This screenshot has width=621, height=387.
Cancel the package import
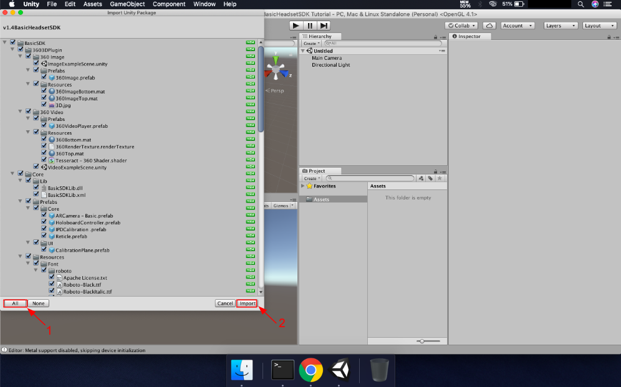click(225, 303)
